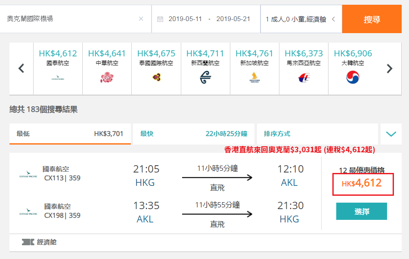This screenshot has width=409, height=259.
Task: Clear the 奧克蘭國際機場 destination field
Action: tap(141, 19)
